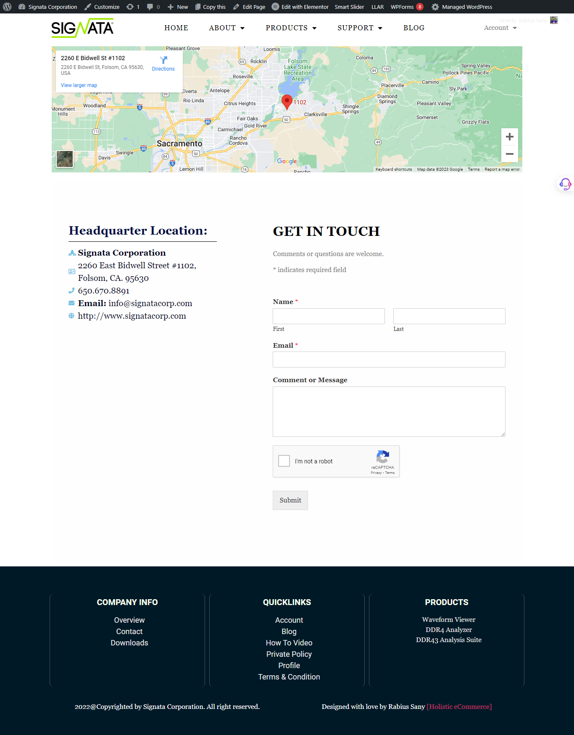Open the comments bubble icon
This screenshot has height=735, width=574.
(x=150, y=7)
